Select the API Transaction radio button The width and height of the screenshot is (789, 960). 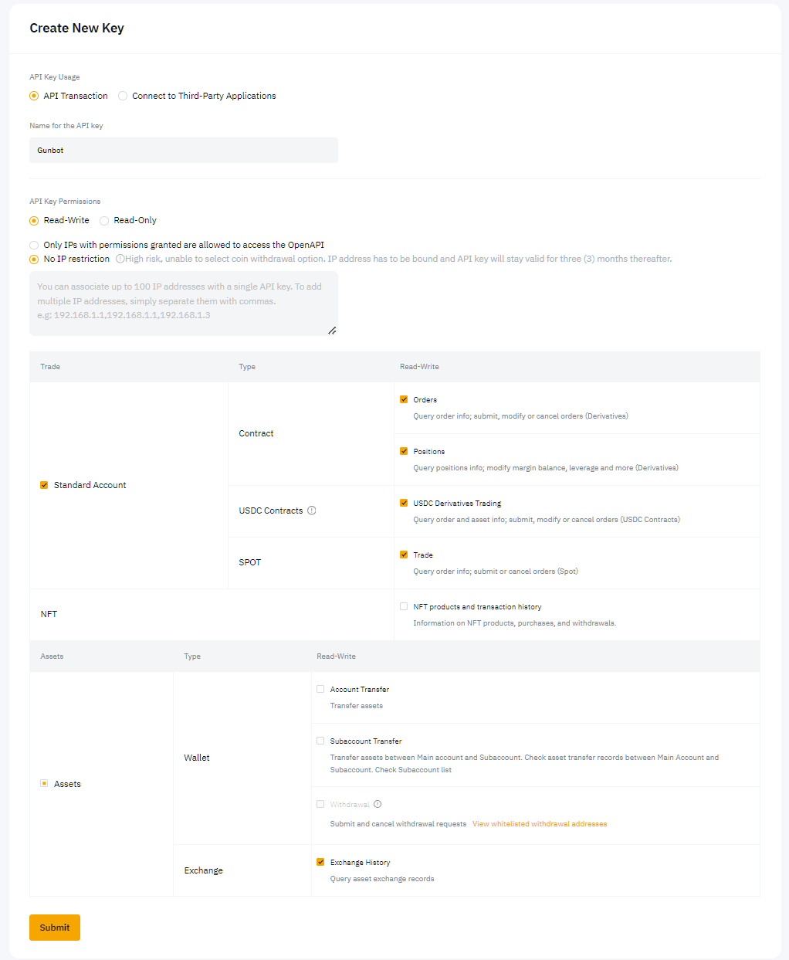(x=34, y=96)
